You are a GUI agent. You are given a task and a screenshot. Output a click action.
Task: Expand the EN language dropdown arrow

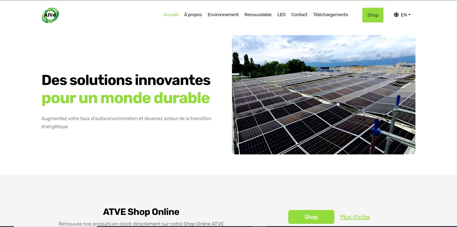[409, 15]
